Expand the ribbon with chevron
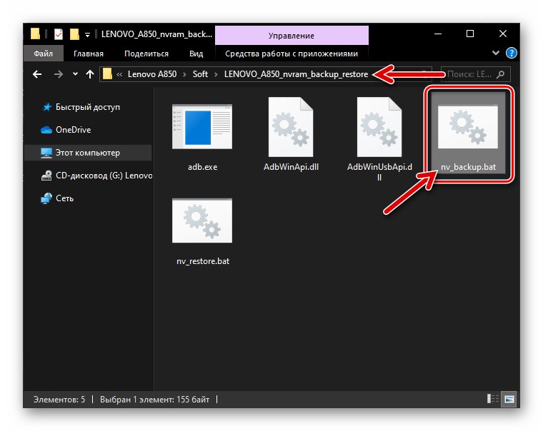 (496, 53)
